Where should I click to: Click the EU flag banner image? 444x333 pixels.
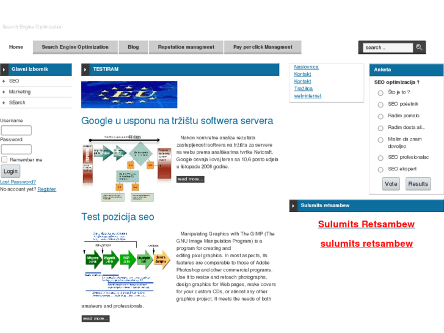[x=129, y=95]
